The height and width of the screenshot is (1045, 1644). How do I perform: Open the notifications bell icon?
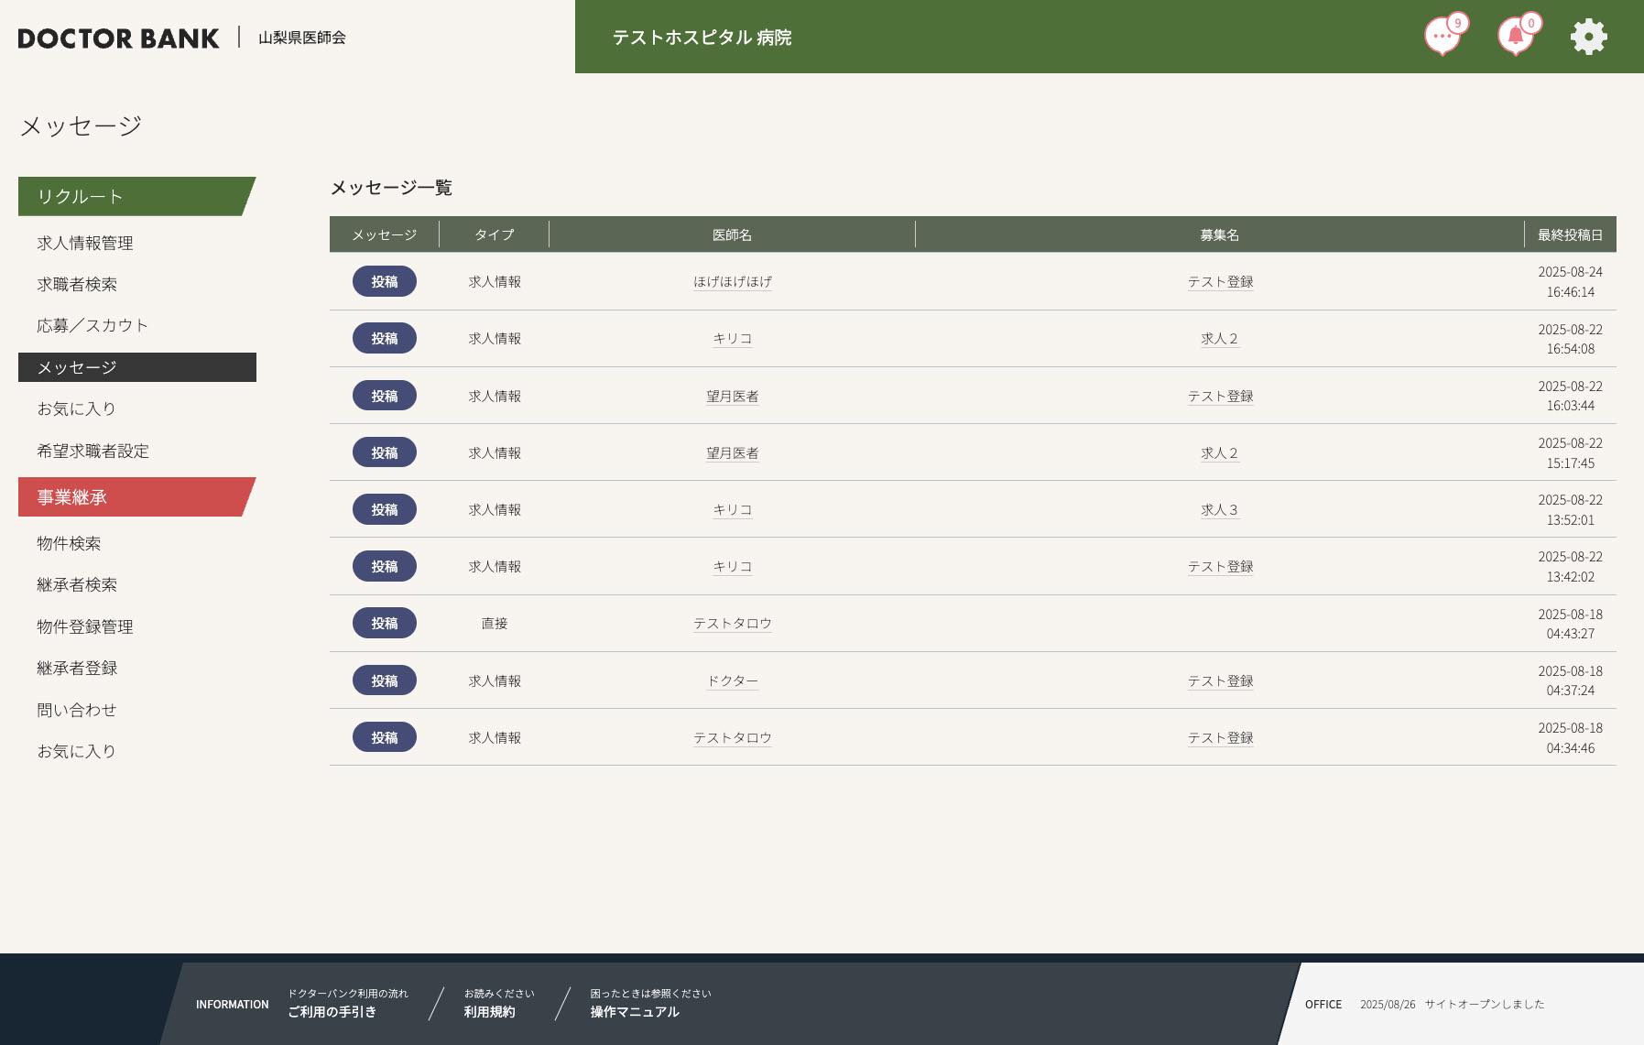coord(1515,37)
